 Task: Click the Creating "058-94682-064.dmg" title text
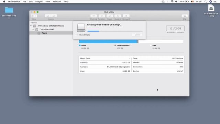point(104,25)
